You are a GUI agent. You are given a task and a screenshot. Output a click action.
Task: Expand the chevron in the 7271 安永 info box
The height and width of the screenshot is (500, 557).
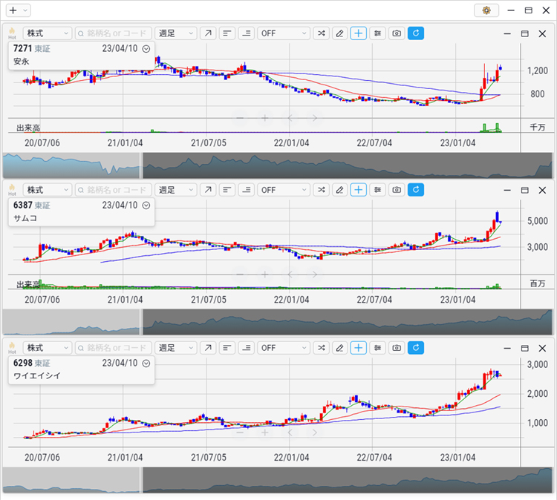point(146,48)
